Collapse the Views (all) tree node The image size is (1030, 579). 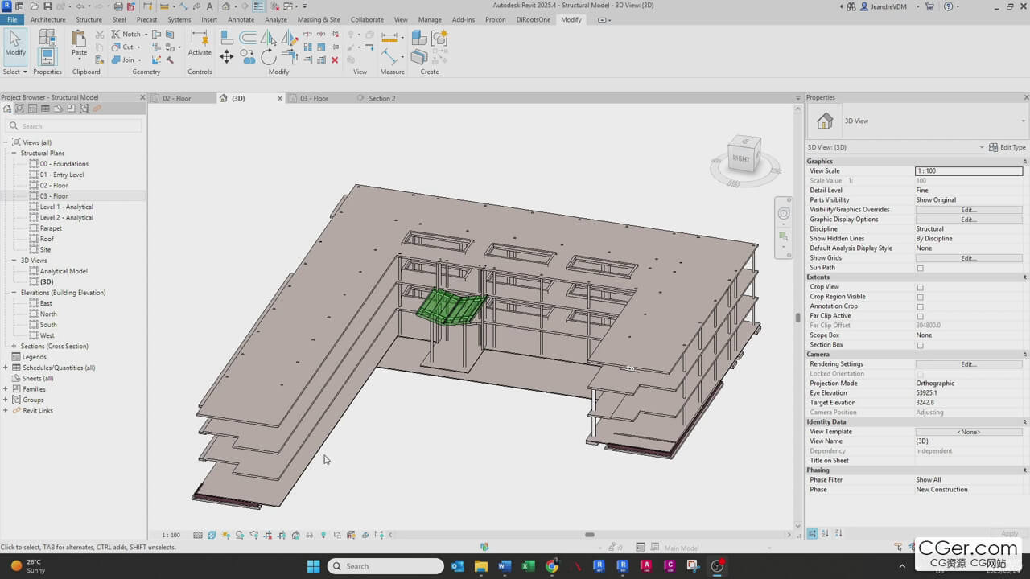click(6, 142)
